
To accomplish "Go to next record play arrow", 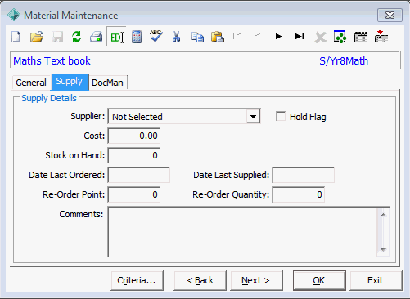I will tap(278, 36).
